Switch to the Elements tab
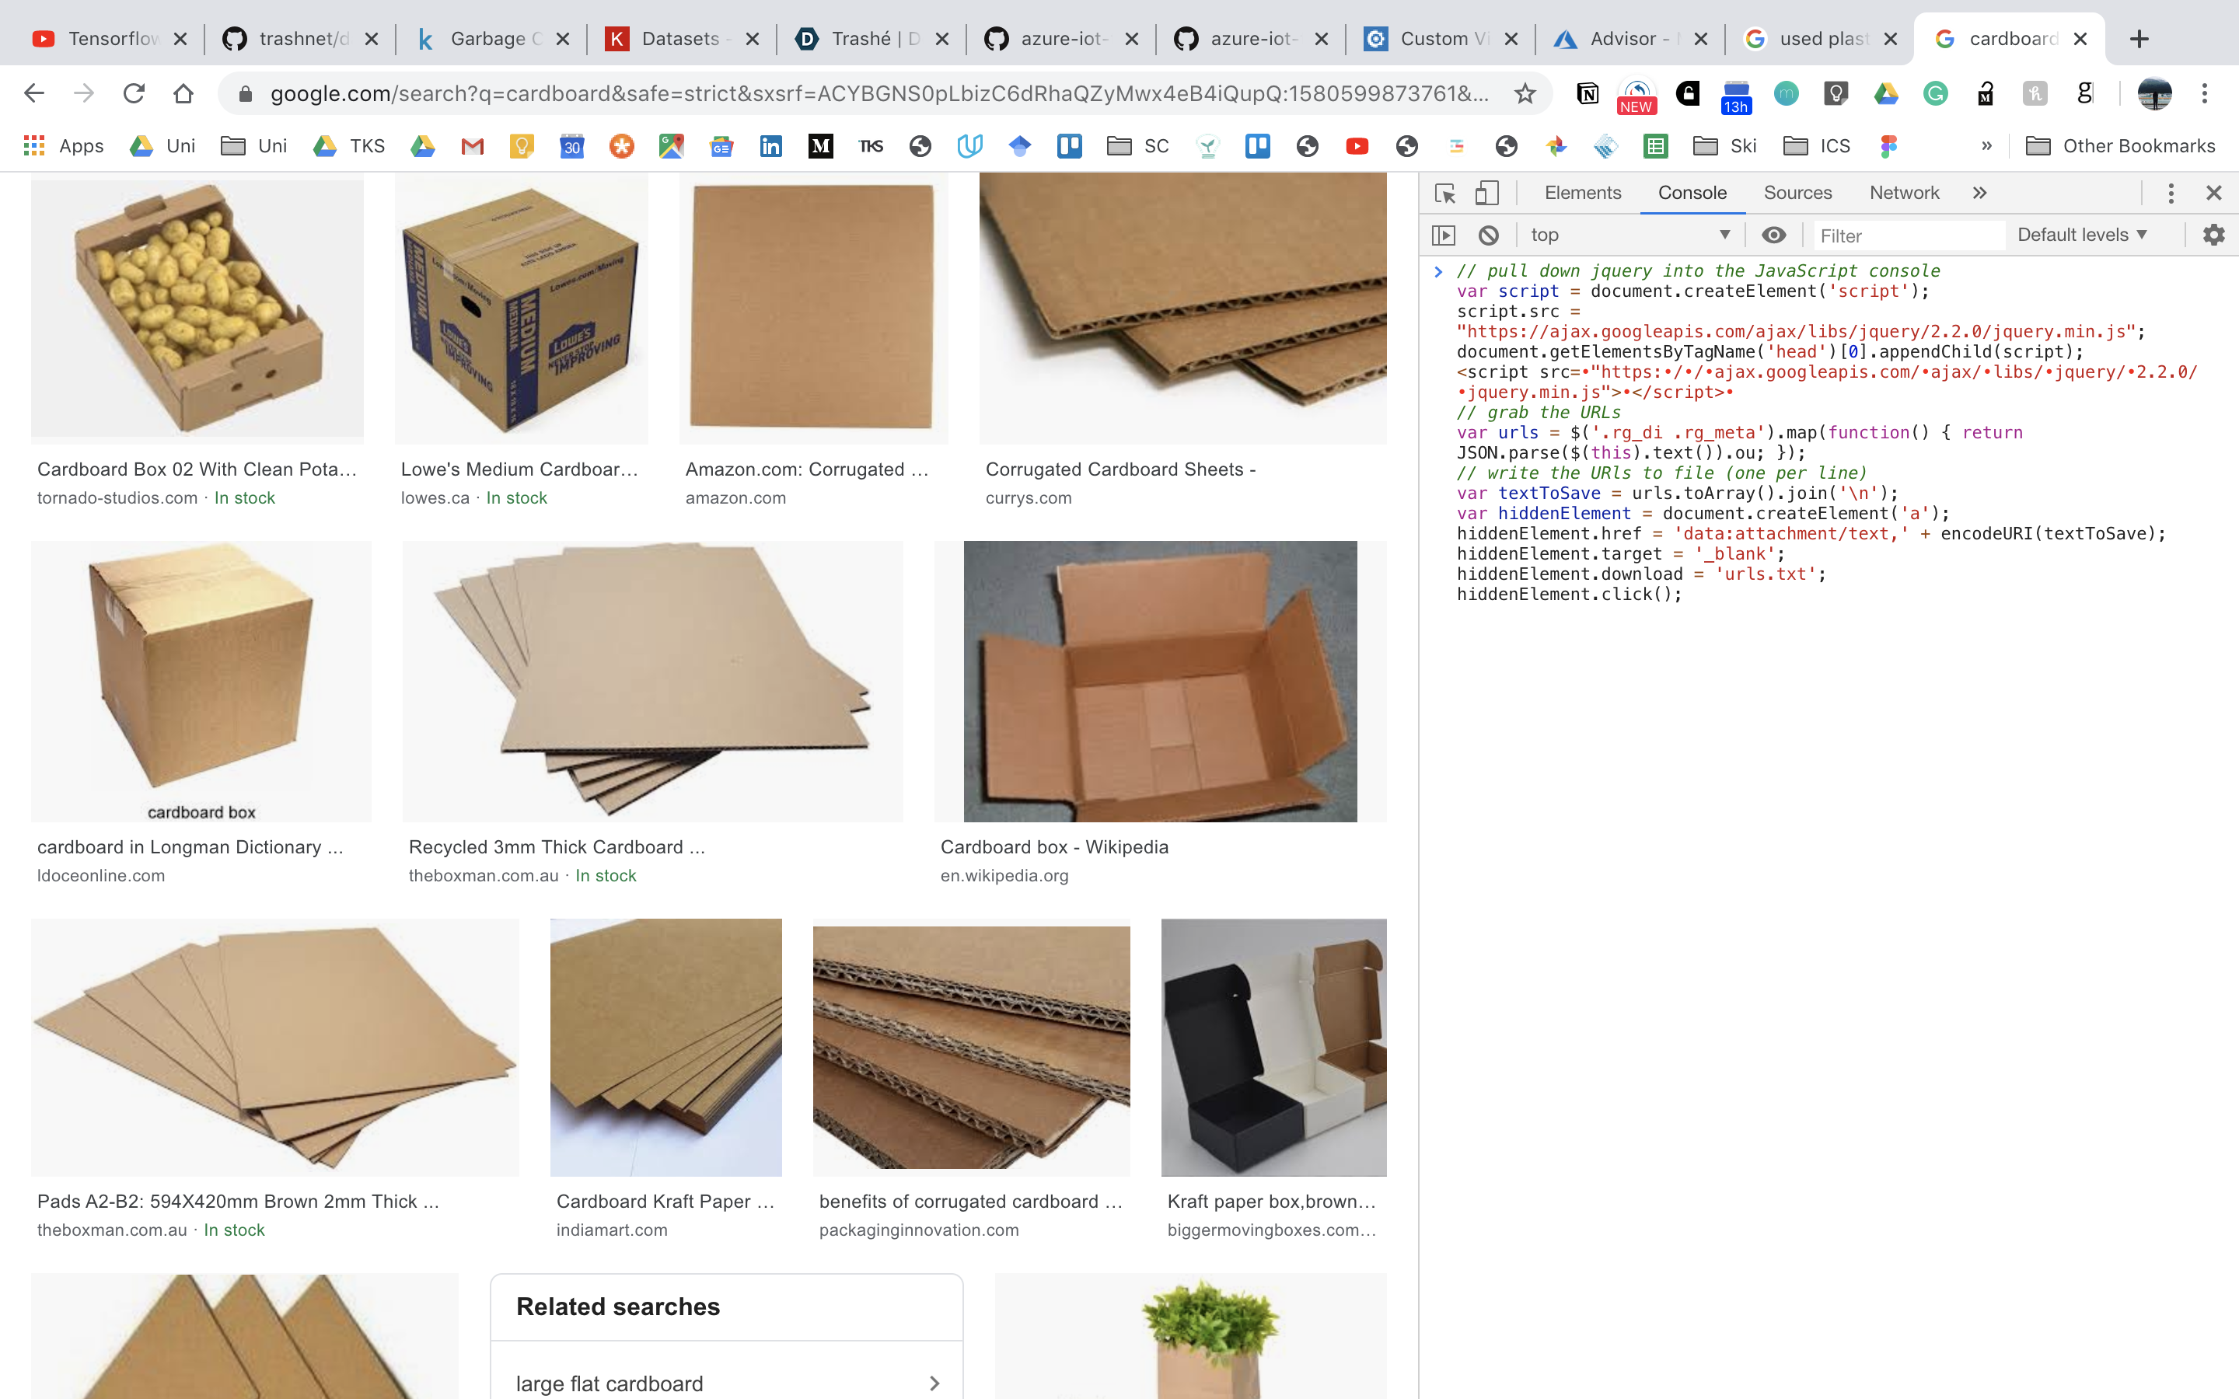The height and width of the screenshot is (1399, 2239). point(1582,193)
